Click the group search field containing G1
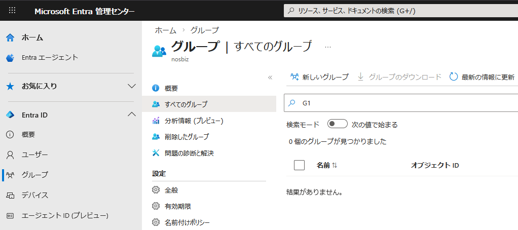 (401, 103)
